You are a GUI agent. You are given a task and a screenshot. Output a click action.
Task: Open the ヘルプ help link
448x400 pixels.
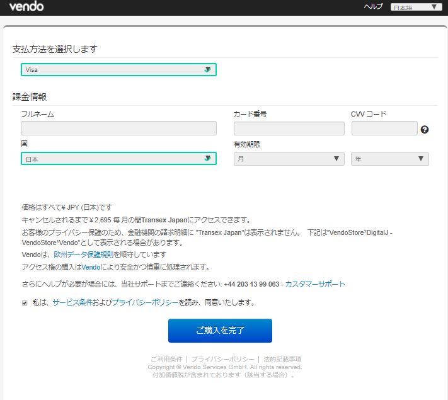tap(373, 6)
